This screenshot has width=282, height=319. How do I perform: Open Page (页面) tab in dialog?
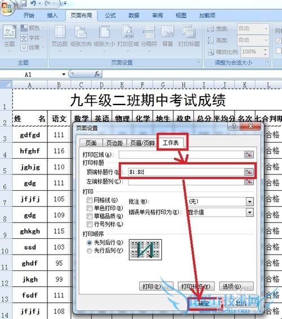(91, 143)
